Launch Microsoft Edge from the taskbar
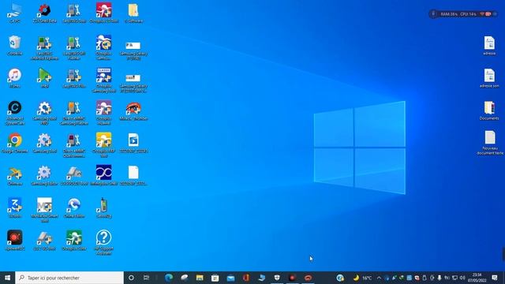The height and width of the screenshot is (284, 505). (169, 278)
